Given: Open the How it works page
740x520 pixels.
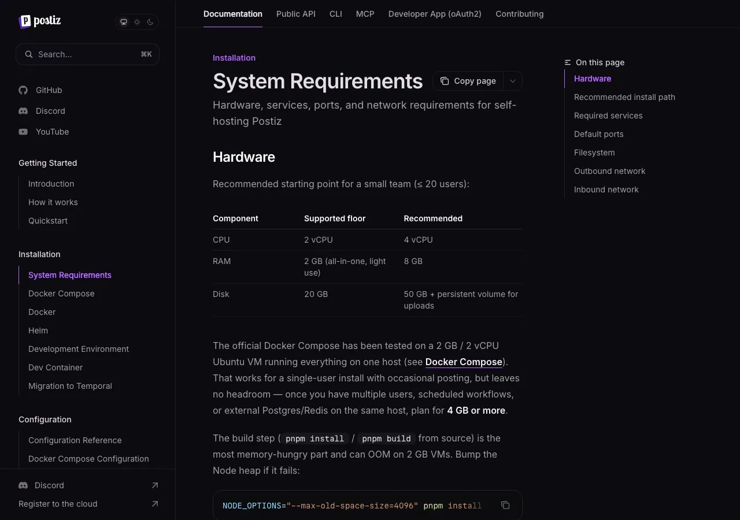Looking at the screenshot, I should tap(53, 202).
